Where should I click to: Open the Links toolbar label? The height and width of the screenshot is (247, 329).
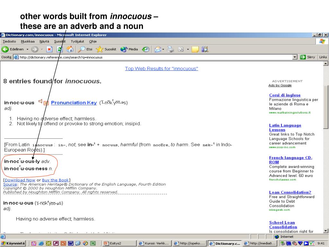323,57
